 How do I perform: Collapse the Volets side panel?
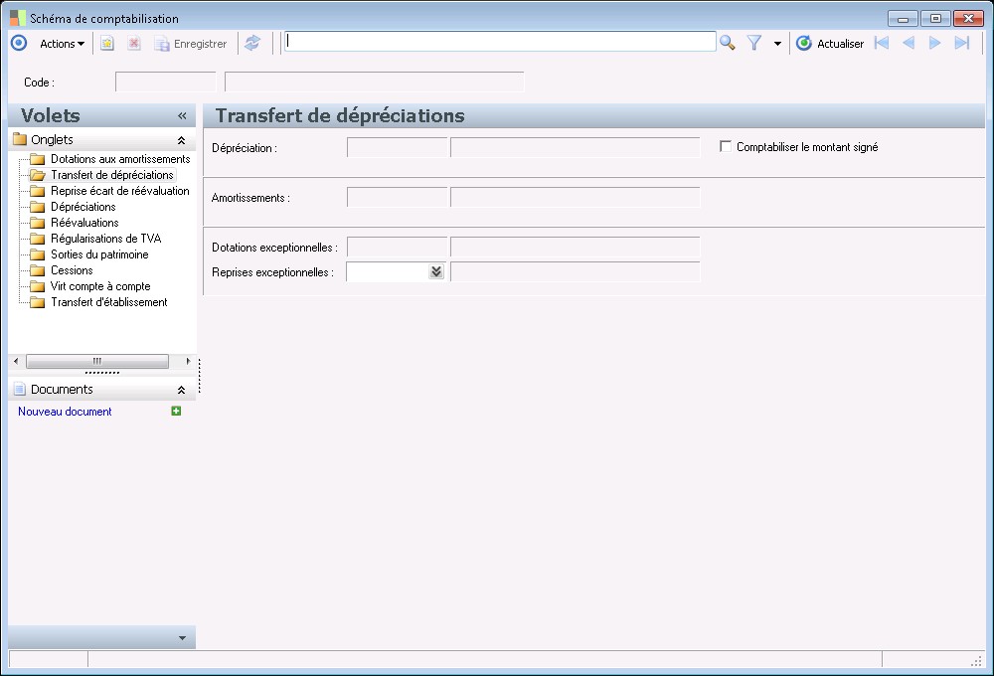pos(182,115)
